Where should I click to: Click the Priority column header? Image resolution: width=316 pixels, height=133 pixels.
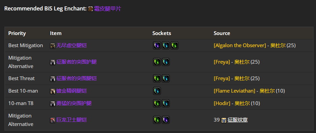tap(17, 33)
